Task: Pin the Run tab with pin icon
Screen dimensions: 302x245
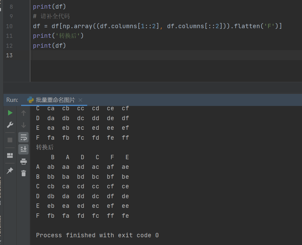Action: click(x=10, y=171)
